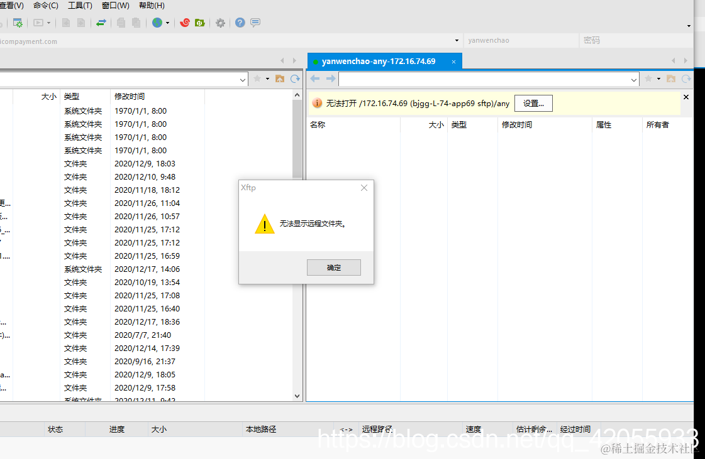The width and height of the screenshot is (705, 459).
Task: Click the paste icon in the toolbar
Action: click(x=136, y=23)
